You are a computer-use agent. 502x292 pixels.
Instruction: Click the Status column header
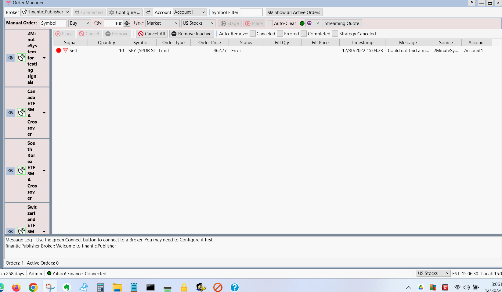pos(246,43)
